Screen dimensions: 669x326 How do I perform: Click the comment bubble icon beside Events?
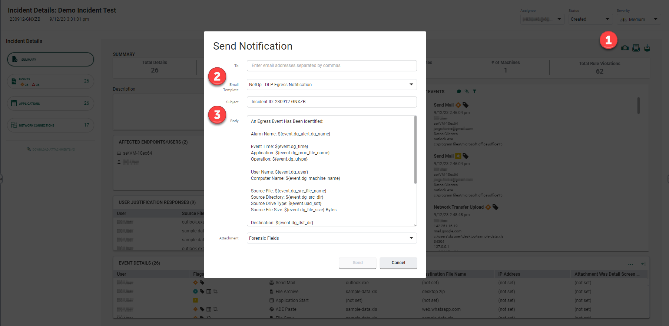click(x=459, y=91)
